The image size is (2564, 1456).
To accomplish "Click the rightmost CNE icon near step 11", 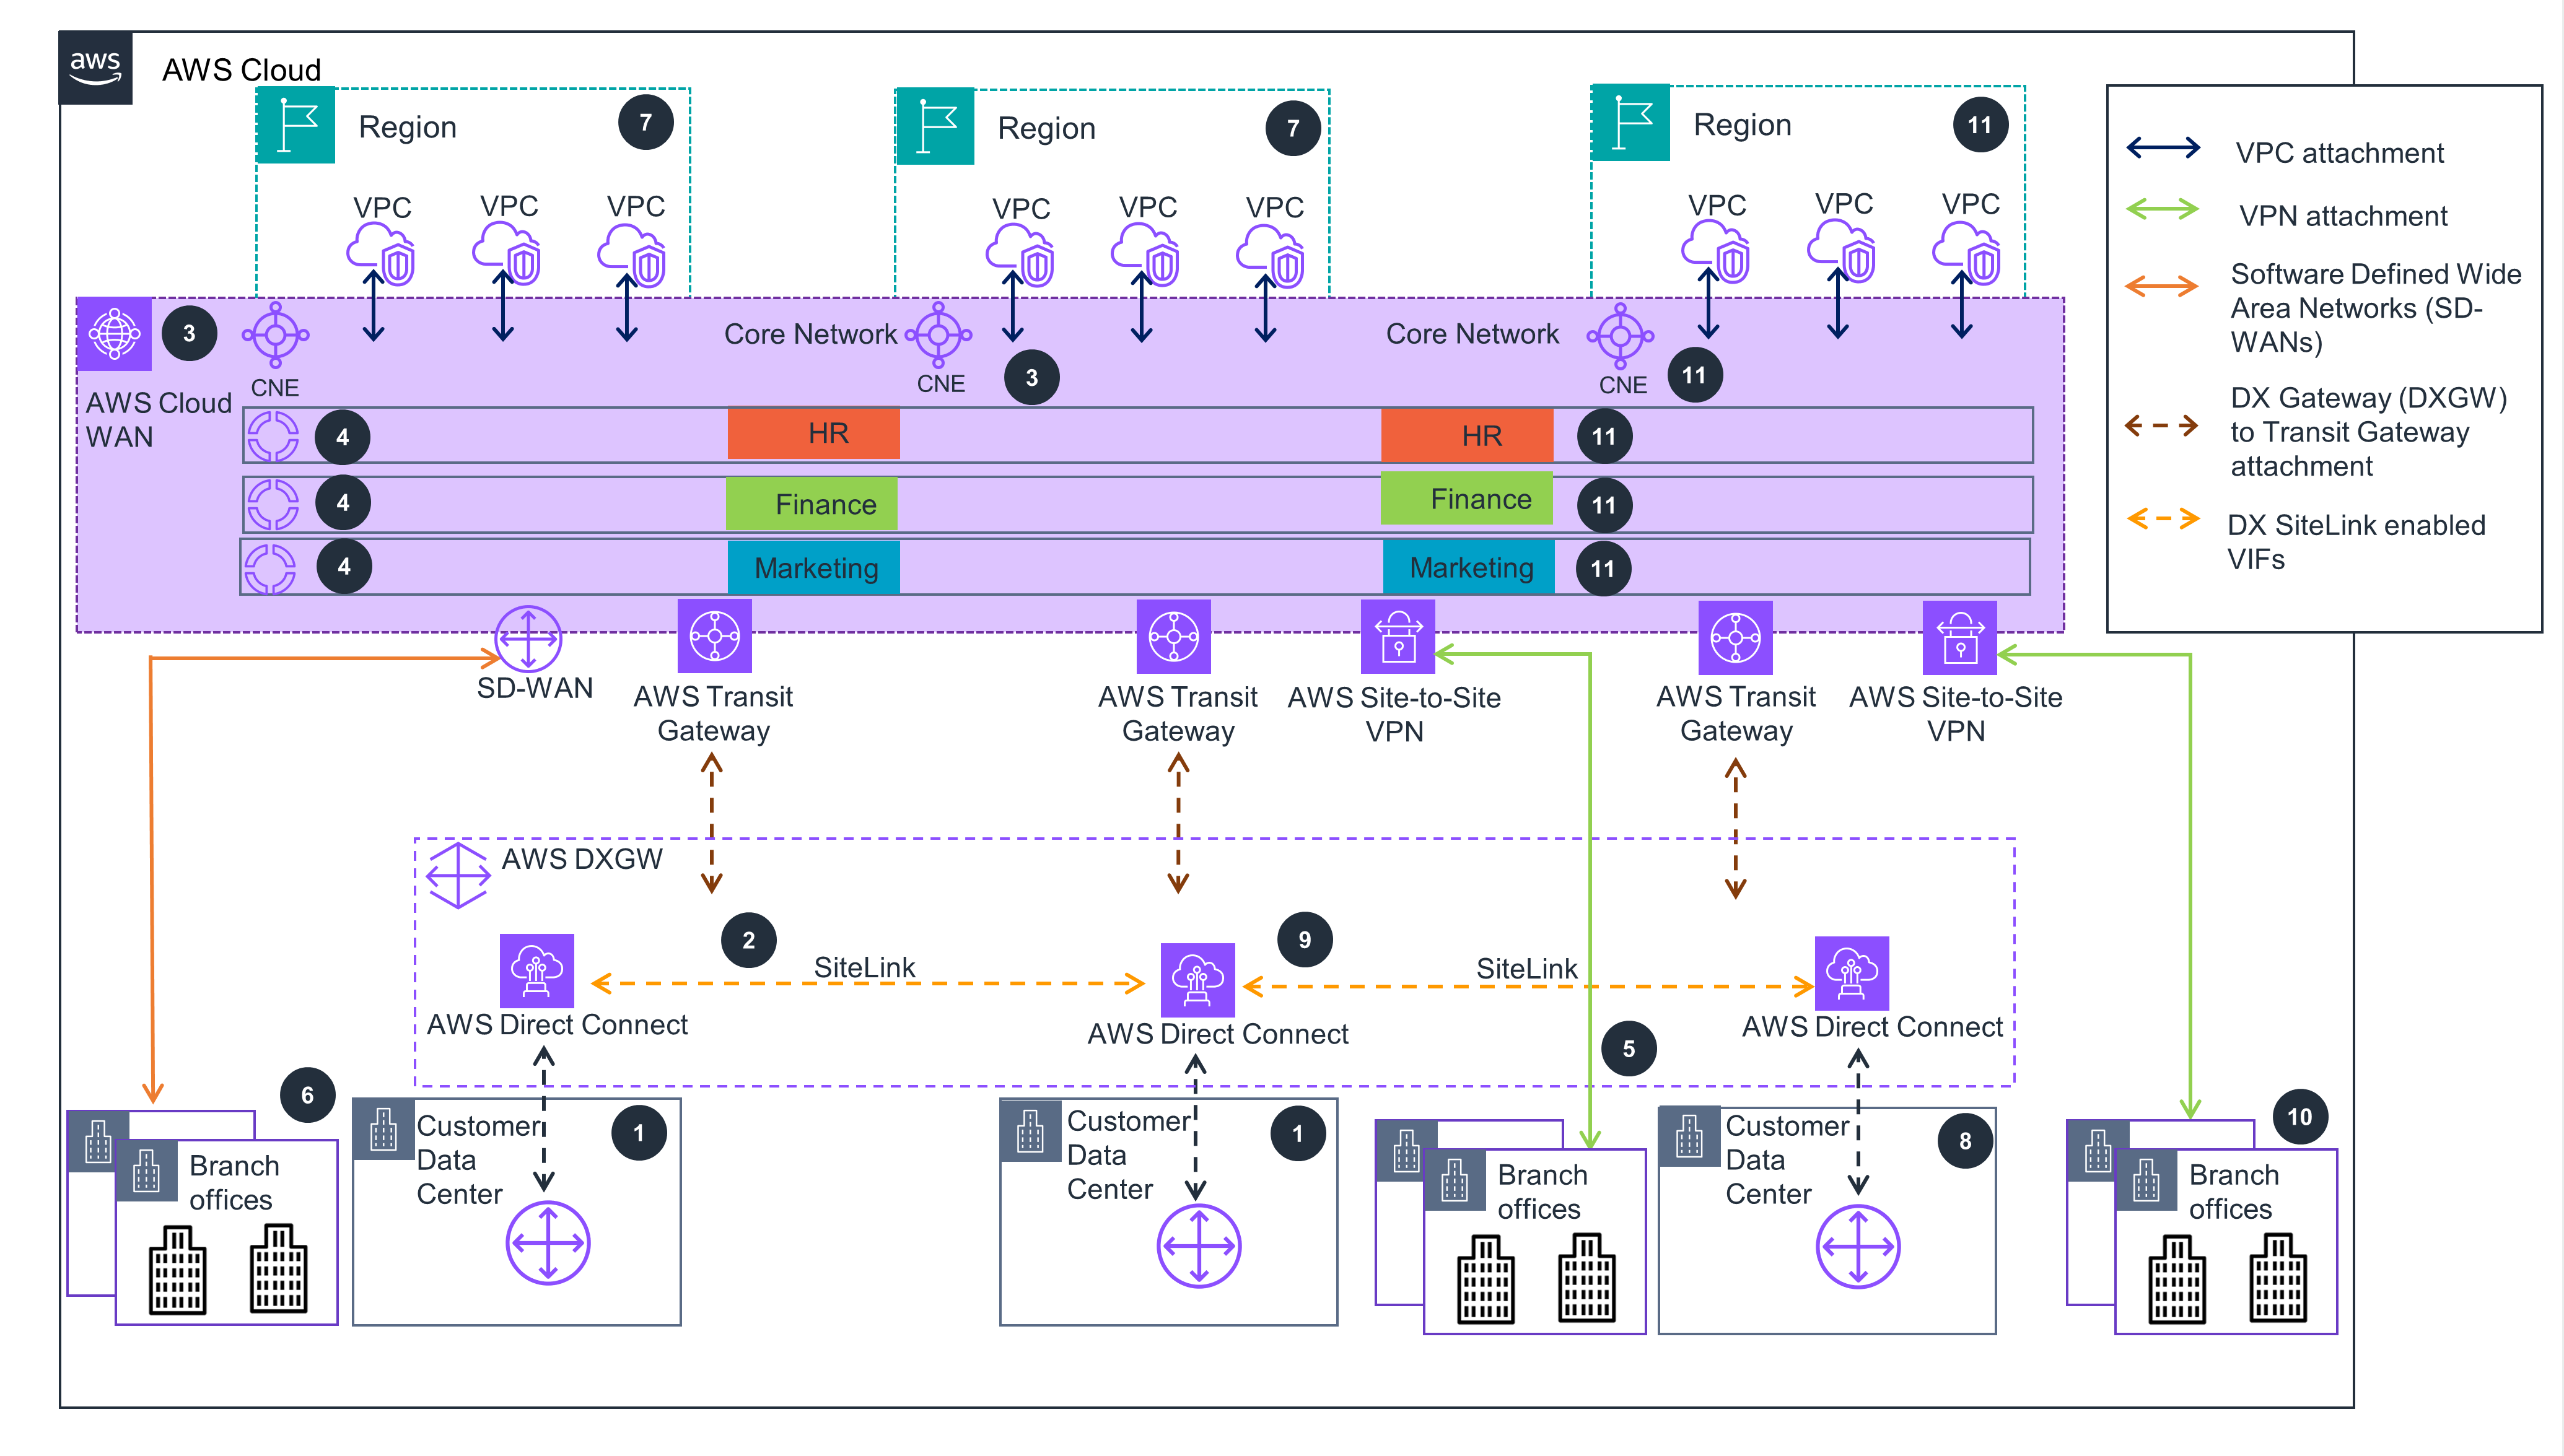I will click(1620, 336).
